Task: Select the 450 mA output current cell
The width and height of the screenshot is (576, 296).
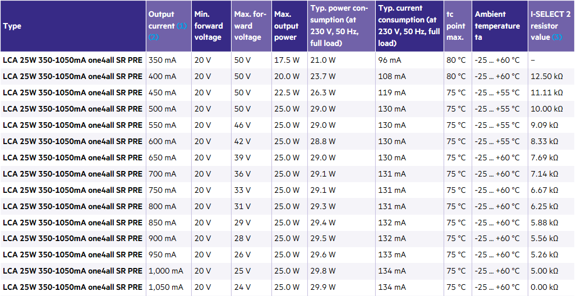Action: point(169,92)
